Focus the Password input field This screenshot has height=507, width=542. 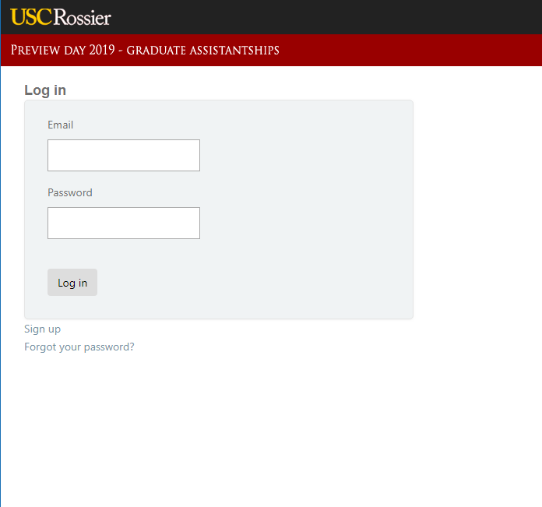pyautogui.click(x=124, y=224)
